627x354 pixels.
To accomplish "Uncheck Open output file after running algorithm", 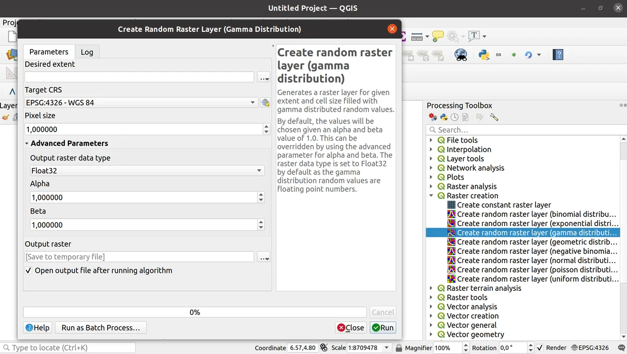I will click(29, 270).
